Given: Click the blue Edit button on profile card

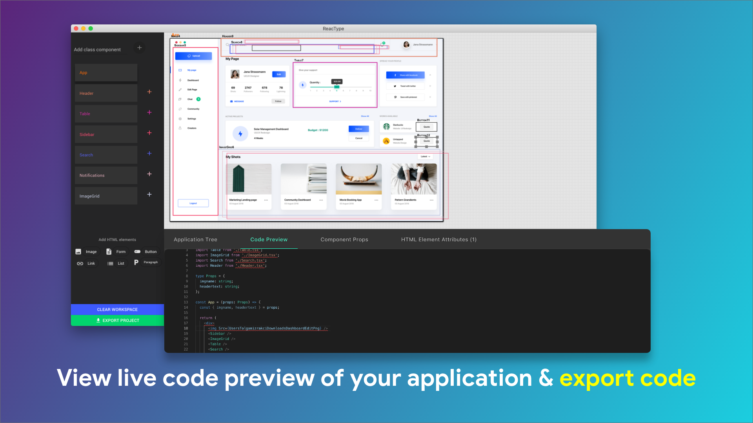Looking at the screenshot, I should point(279,74).
